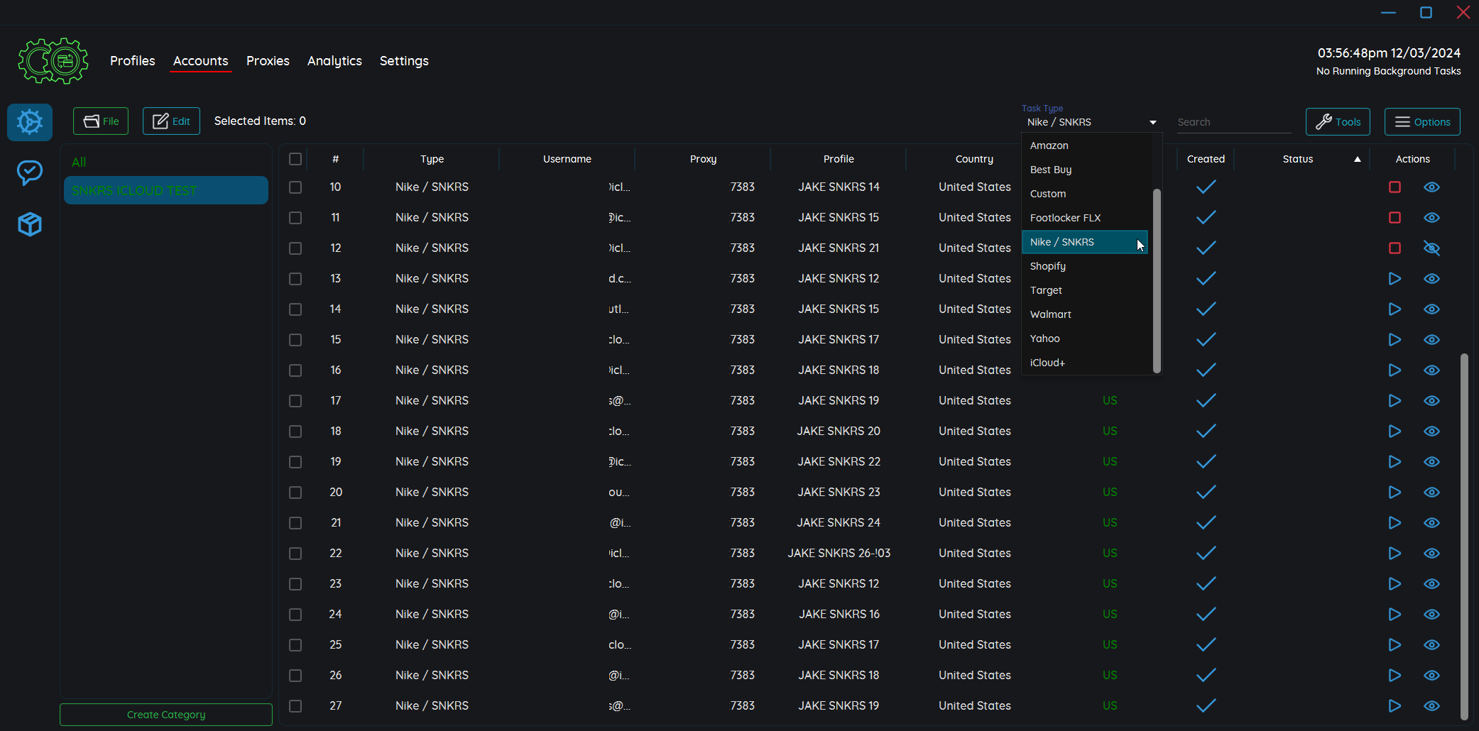This screenshot has height=731, width=1479.
Task: Run the play action for row 20
Action: 1395,493
